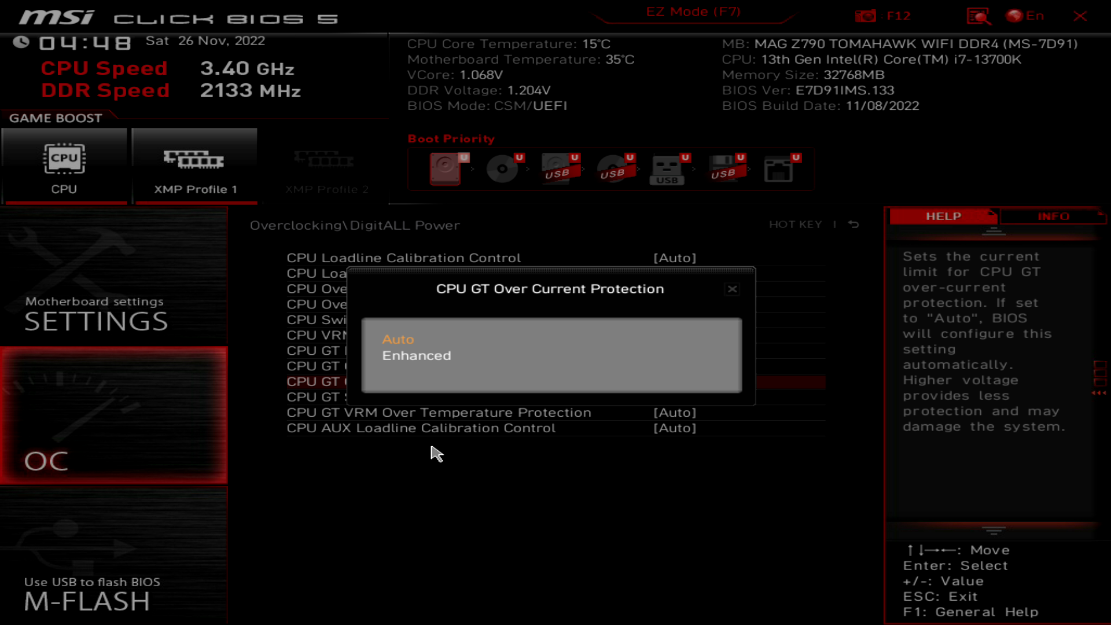
Task: Close the CPU GT Over Current Protection dialog
Action: tap(732, 289)
